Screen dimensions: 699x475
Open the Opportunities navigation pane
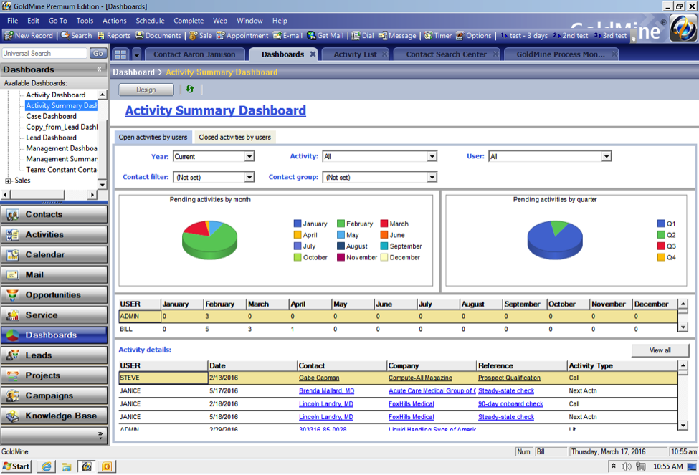coord(54,295)
